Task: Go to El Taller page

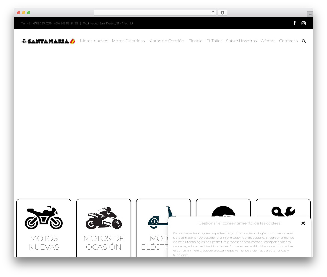Action: click(x=214, y=41)
